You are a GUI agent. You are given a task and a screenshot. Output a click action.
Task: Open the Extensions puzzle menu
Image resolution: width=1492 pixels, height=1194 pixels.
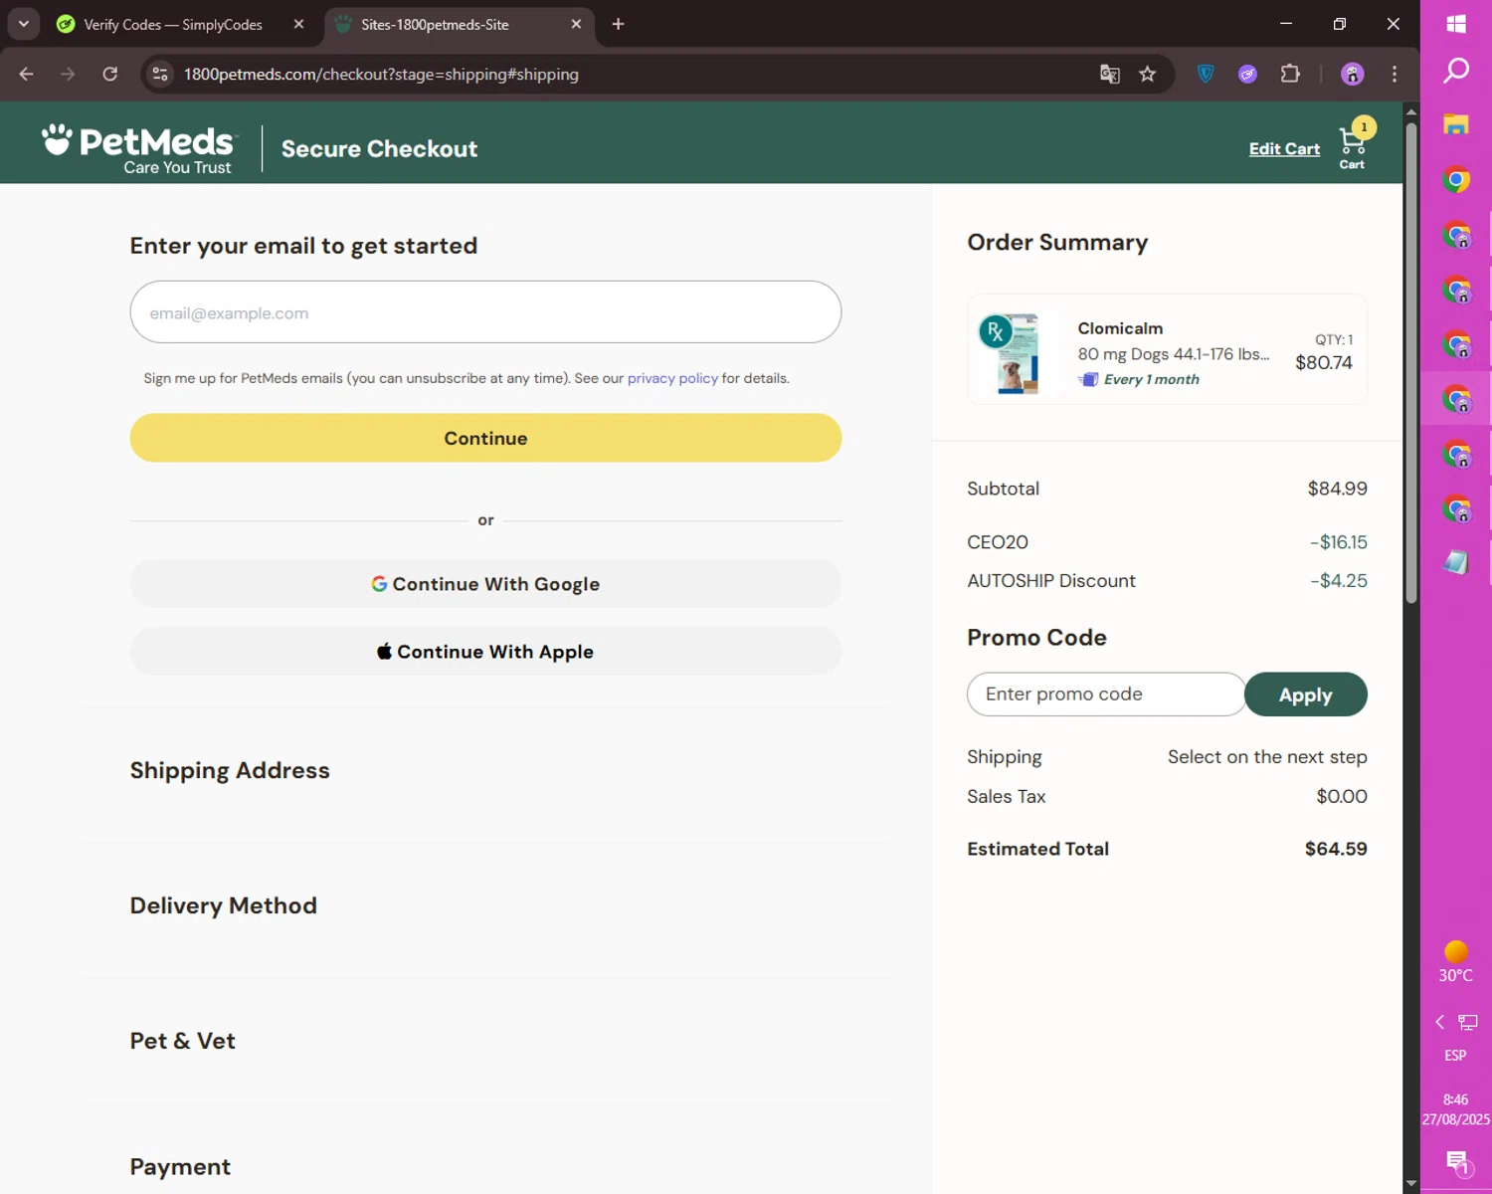click(x=1290, y=74)
